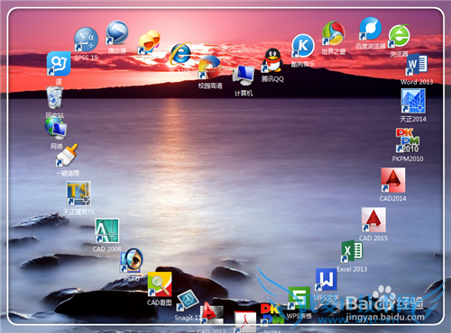Launch the Snagit 11 shortcut
The width and height of the screenshot is (451, 333).
[x=188, y=301]
